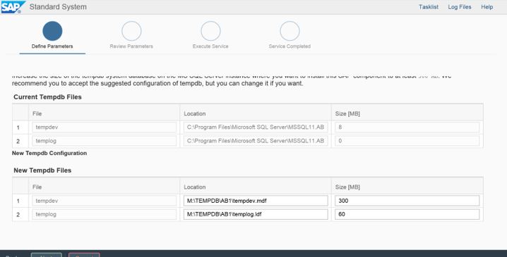Click the current tempdev file name field
Screen dimensions: 507x257
(x=104, y=127)
